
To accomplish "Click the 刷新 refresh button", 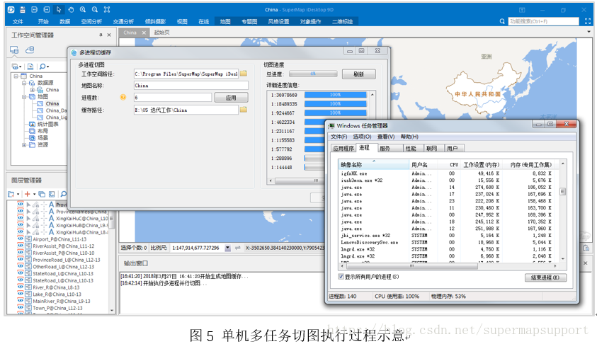I will (x=358, y=74).
